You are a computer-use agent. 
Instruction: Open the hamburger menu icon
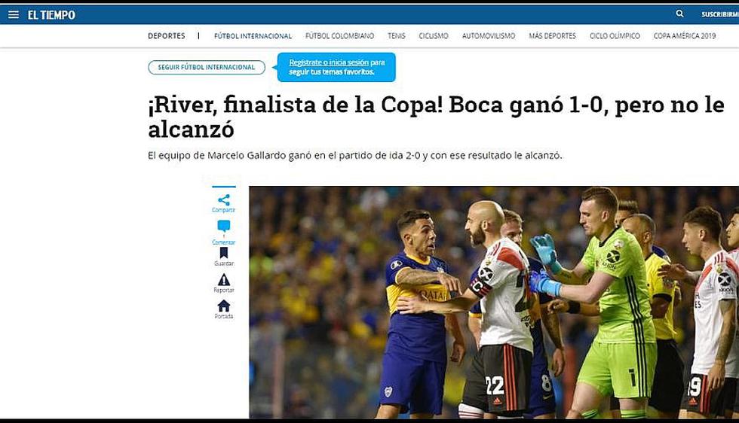point(14,14)
